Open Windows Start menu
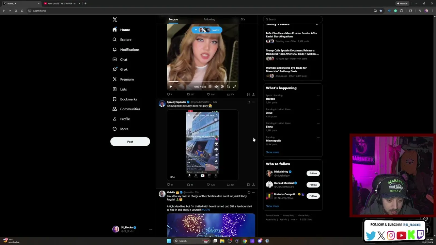436x245 pixels. pos(169,241)
